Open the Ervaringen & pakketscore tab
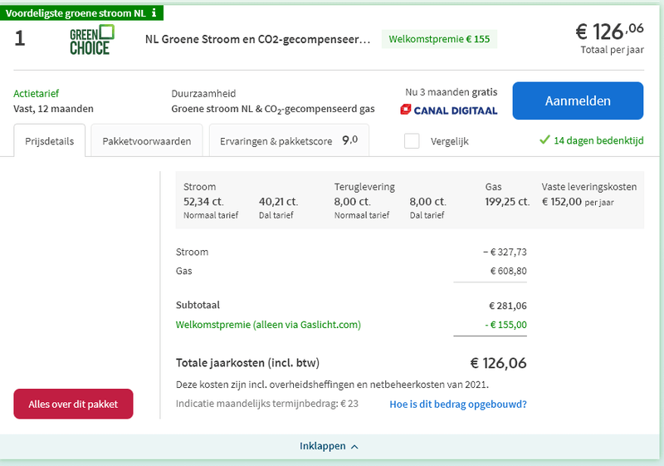The image size is (664, 466). [288, 141]
